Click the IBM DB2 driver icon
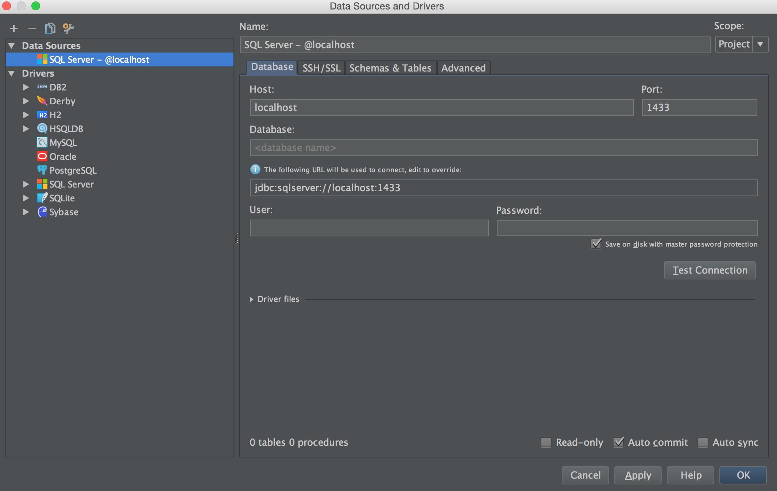The image size is (777, 491). (42, 87)
